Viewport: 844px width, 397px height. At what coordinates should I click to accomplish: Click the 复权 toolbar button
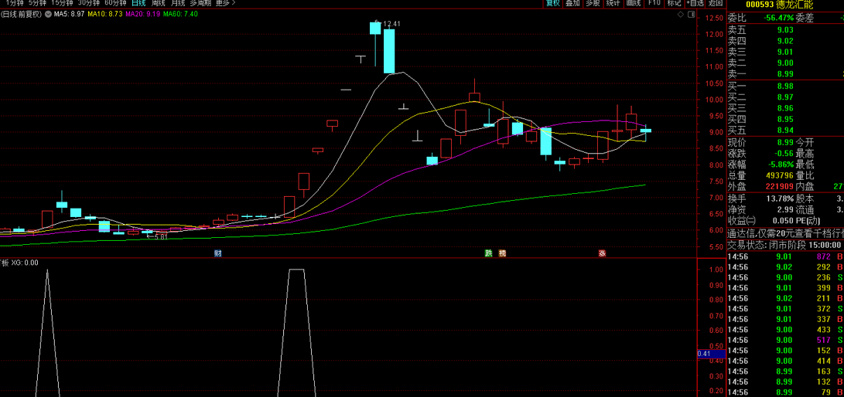coord(553,3)
